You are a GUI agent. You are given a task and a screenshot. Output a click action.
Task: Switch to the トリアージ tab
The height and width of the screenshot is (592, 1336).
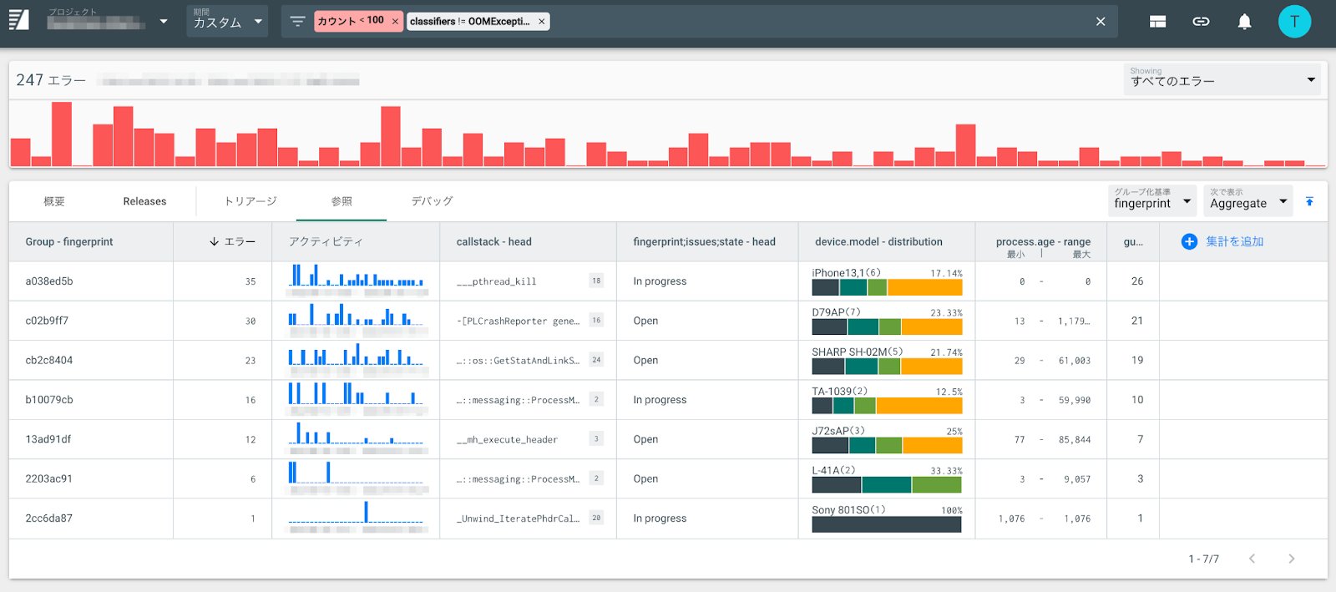(x=250, y=201)
